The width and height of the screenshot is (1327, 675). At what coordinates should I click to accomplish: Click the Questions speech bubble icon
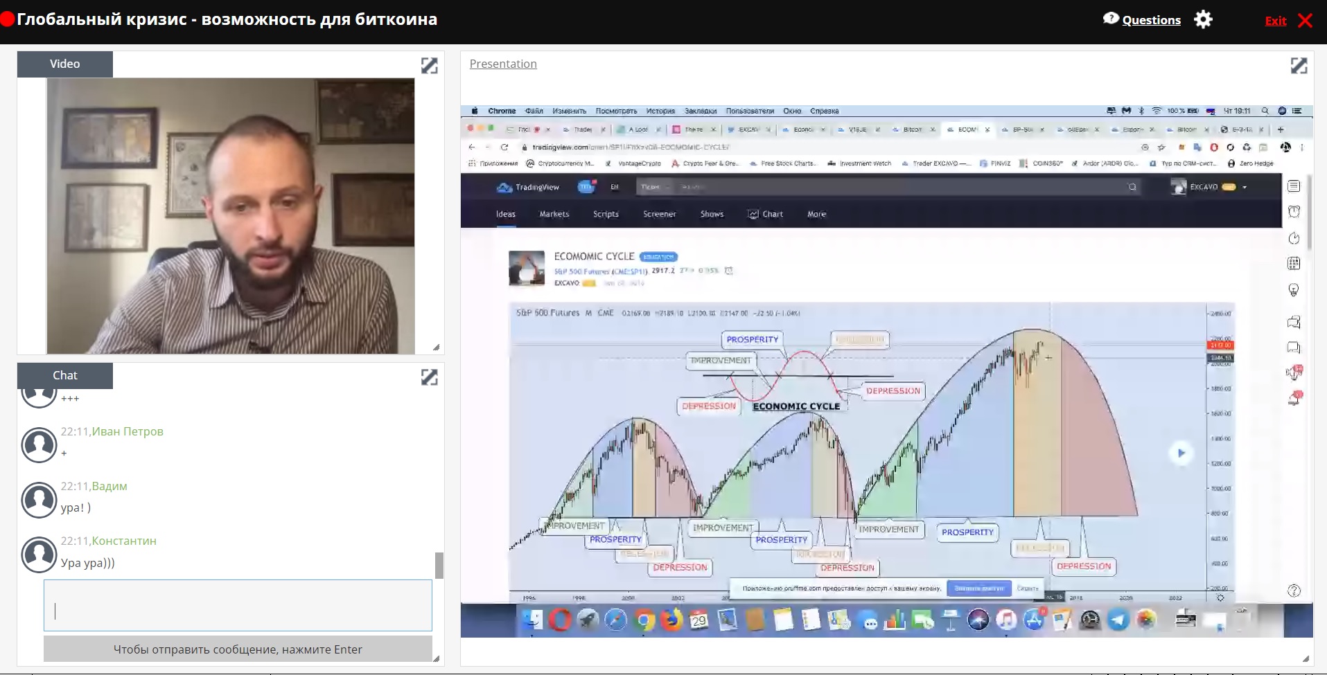pyautogui.click(x=1111, y=19)
